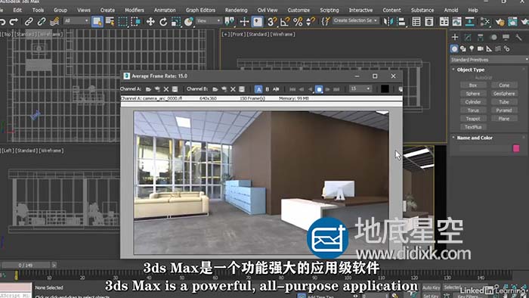The image size is (529, 298).
Task: Open the pink object color swatch
Action: [516, 148]
